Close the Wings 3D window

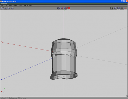127,1
